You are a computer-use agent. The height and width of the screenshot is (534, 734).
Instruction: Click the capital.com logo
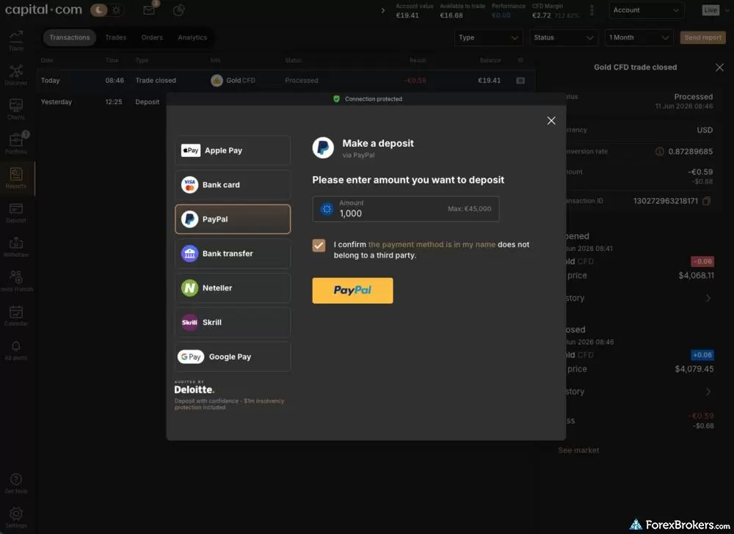point(43,10)
